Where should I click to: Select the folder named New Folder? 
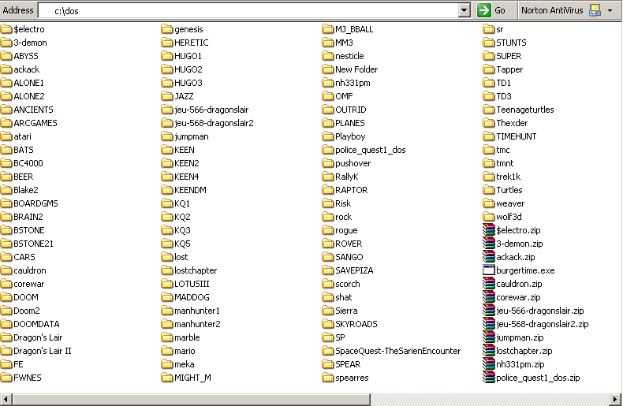[x=356, y=69]
